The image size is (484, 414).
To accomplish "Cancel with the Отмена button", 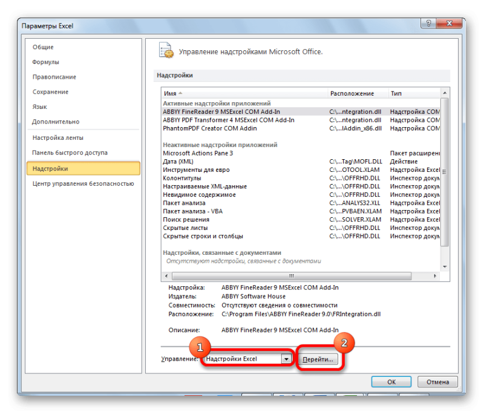I will pos(437,382).
